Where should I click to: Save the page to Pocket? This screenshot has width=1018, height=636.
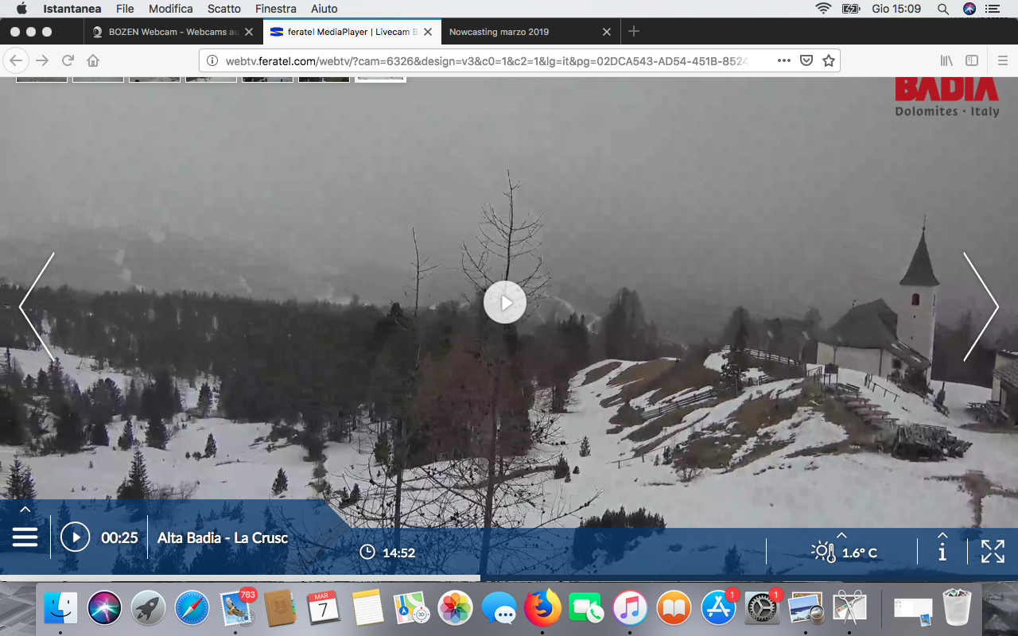pyautogui.click(x=806, y=60)
